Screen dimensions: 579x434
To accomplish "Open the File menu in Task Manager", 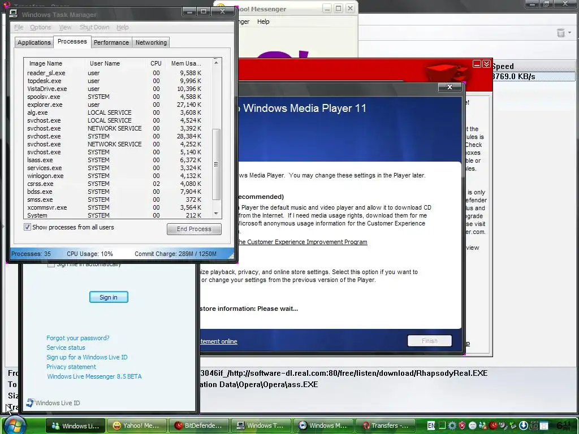I will point(19,27).
